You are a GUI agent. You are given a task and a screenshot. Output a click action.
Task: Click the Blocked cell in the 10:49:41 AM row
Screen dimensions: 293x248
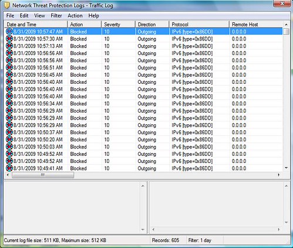[78, 168]
